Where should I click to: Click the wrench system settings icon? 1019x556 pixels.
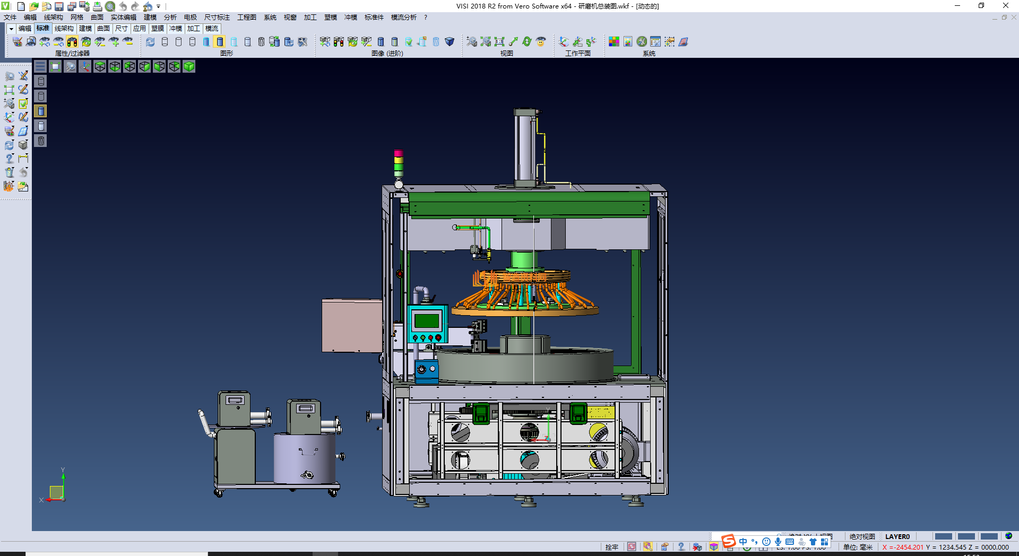(x=642, y=42)
